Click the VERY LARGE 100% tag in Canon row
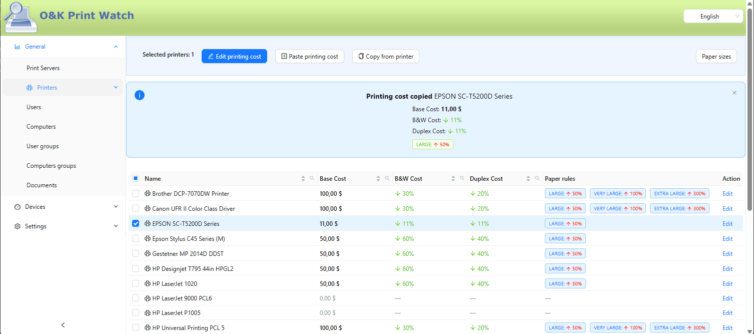Screen dimensions: 754x334 pyautogui.click(x=618, y=208)
